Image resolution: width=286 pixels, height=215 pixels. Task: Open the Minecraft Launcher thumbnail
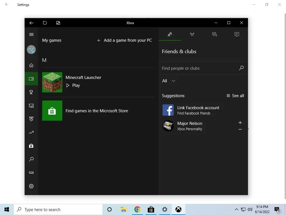[52, 82]
